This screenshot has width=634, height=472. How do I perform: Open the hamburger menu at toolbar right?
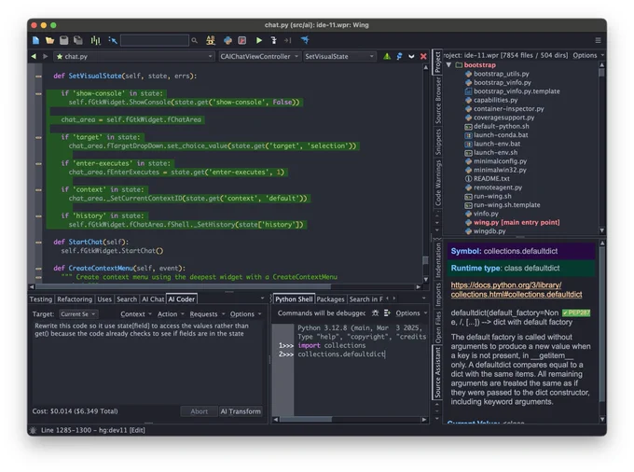tap(598, 40)
